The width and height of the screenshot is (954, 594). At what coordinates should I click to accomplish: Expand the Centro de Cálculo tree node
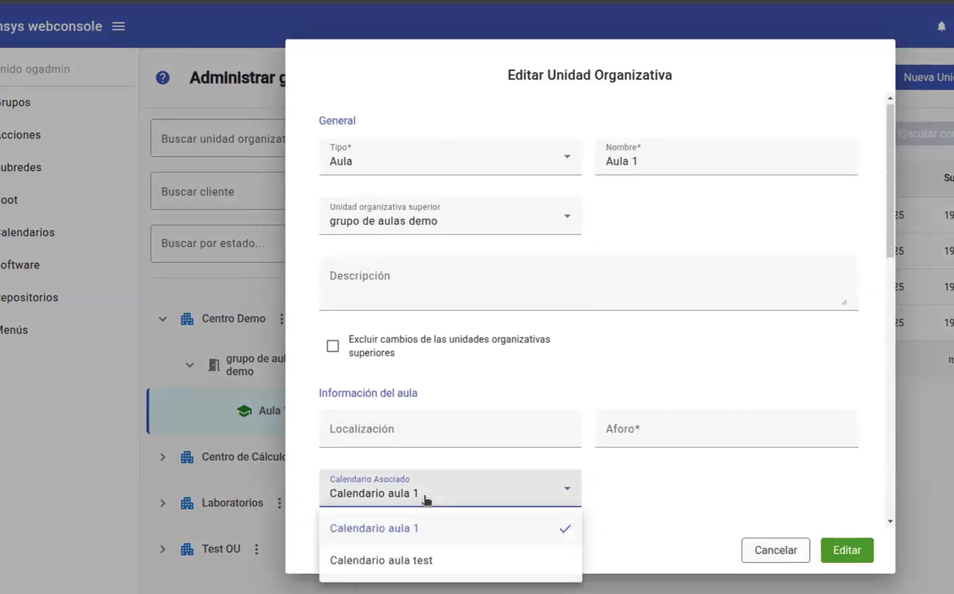(162, 457)
